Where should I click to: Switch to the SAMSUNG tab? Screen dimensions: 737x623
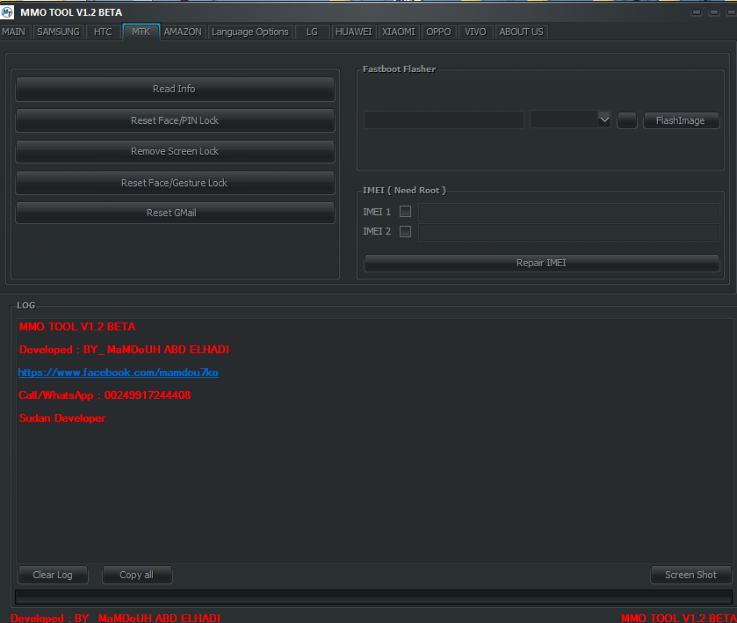(x=58, y=32)
